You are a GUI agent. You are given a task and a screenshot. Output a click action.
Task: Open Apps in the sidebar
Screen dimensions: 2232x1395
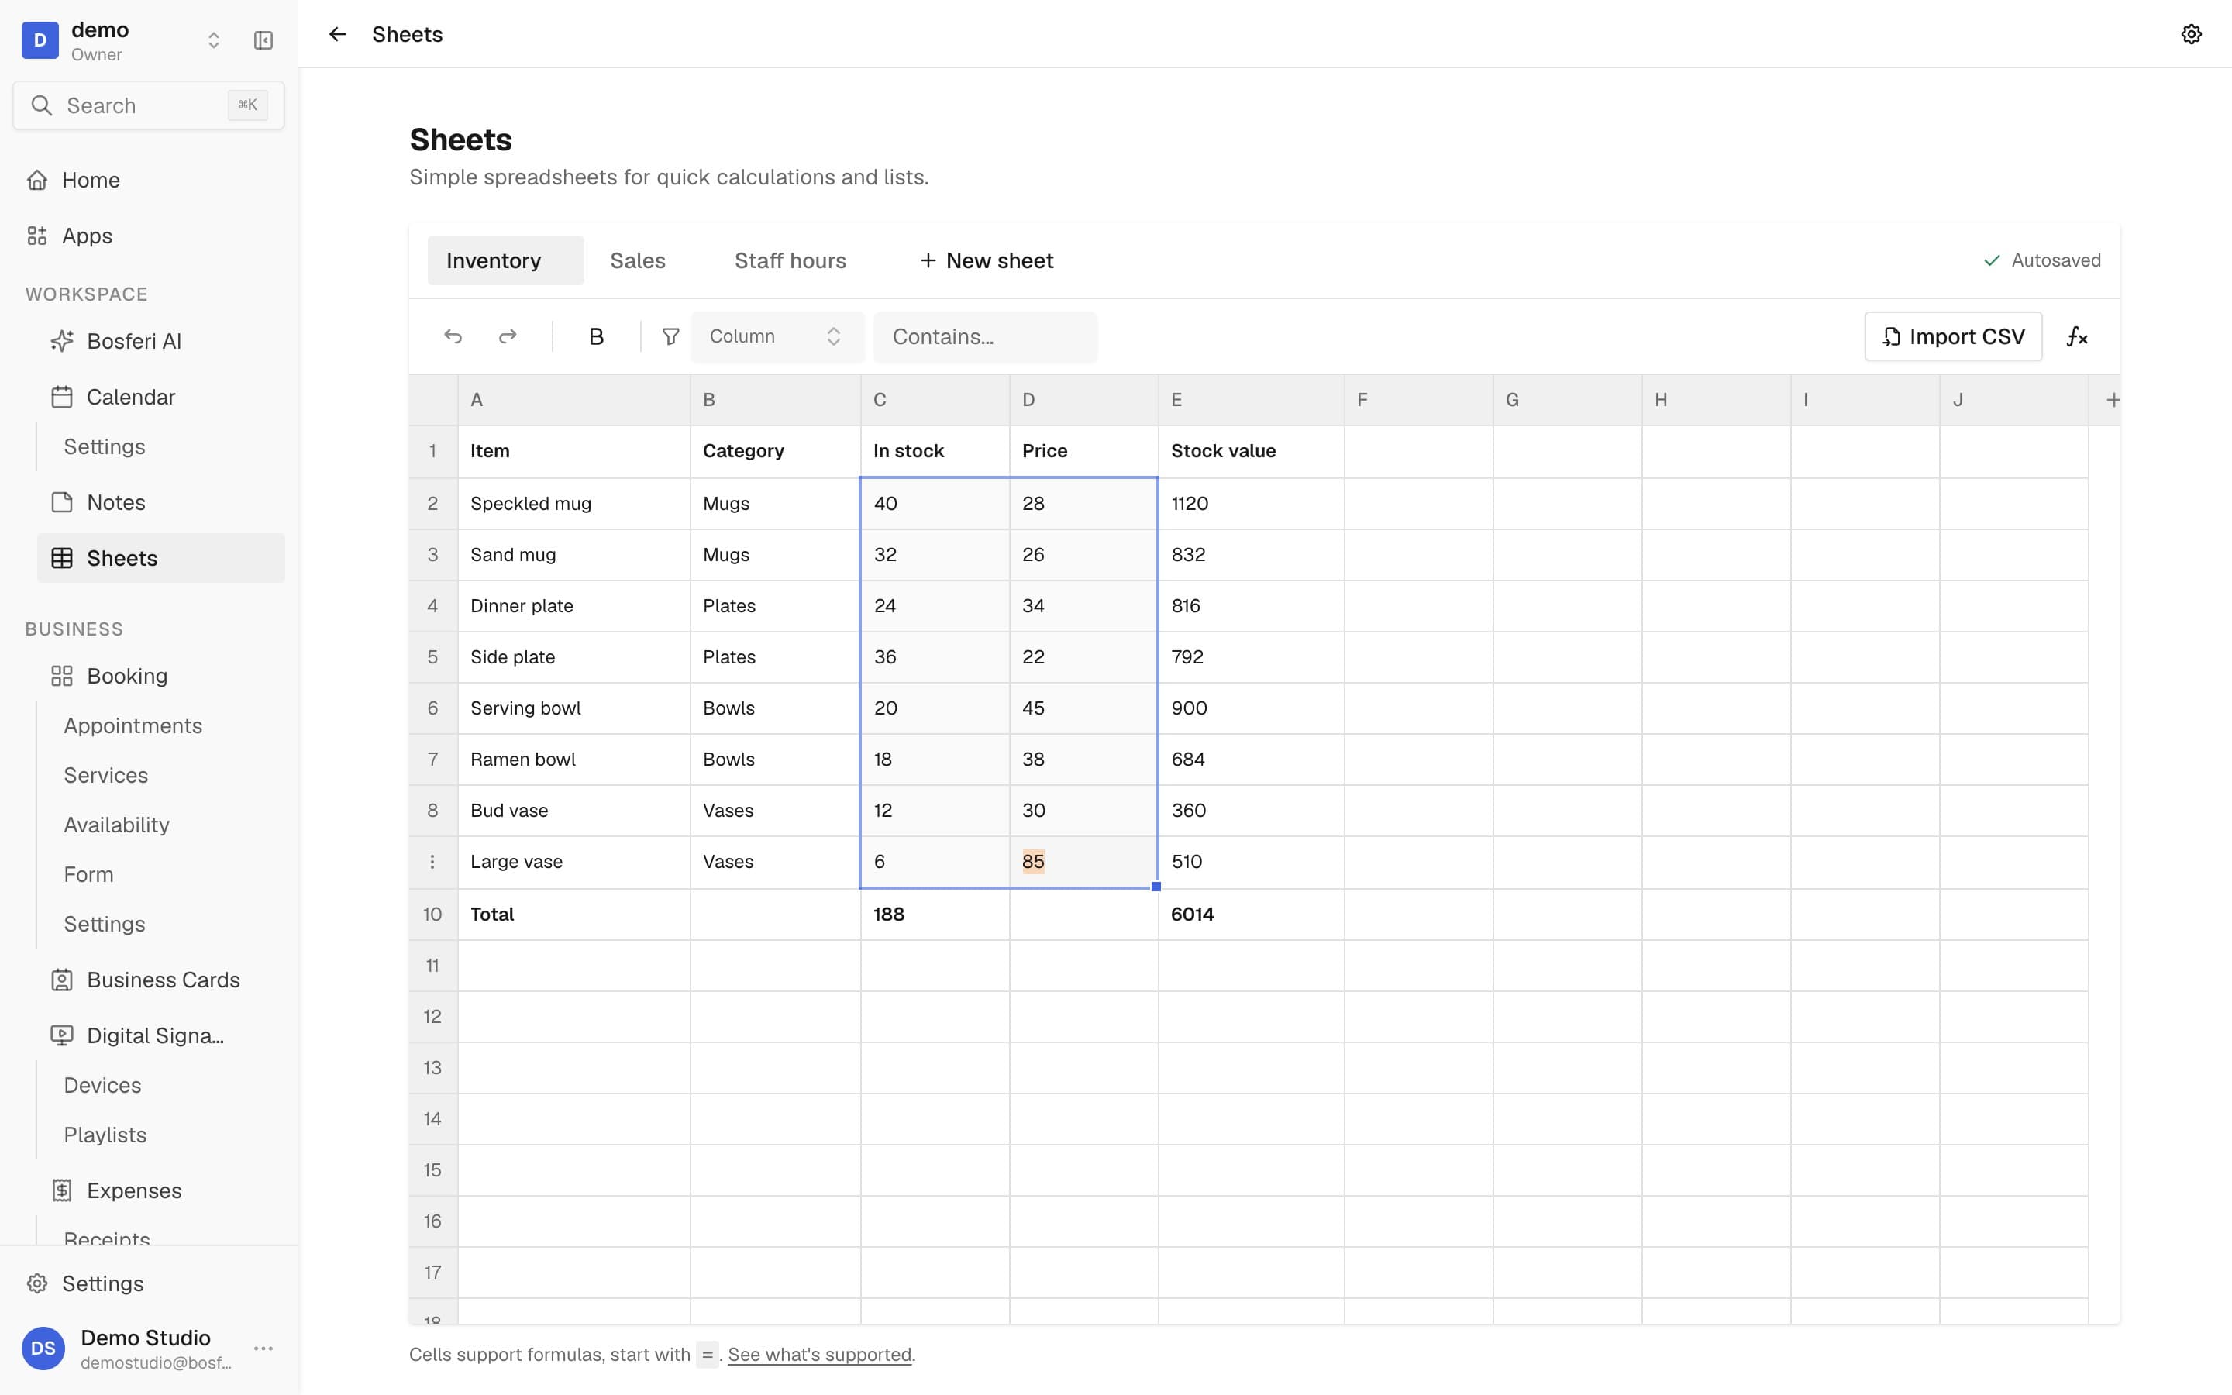(x=149, y=236)
